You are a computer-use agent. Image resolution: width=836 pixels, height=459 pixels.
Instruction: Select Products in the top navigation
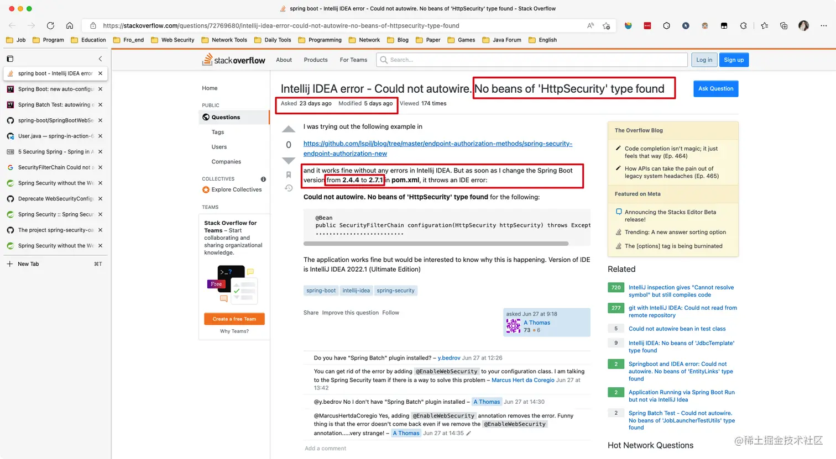[315, 60]
